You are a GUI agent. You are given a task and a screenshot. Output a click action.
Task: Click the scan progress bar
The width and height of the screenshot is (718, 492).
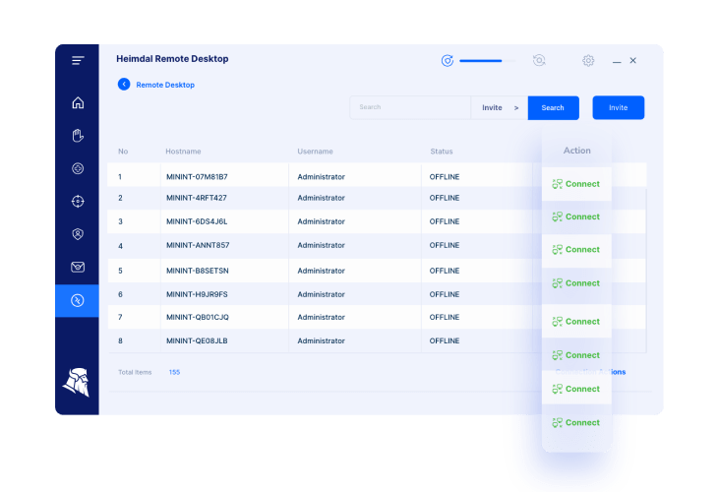[488, 60]
